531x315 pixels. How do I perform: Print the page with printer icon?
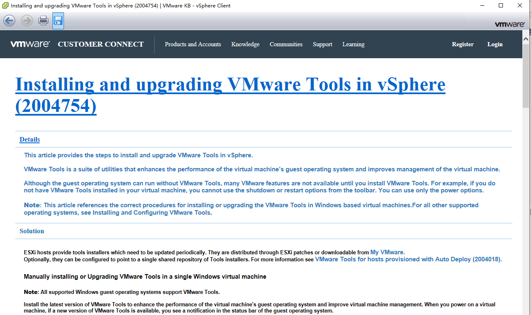(43, 21)
